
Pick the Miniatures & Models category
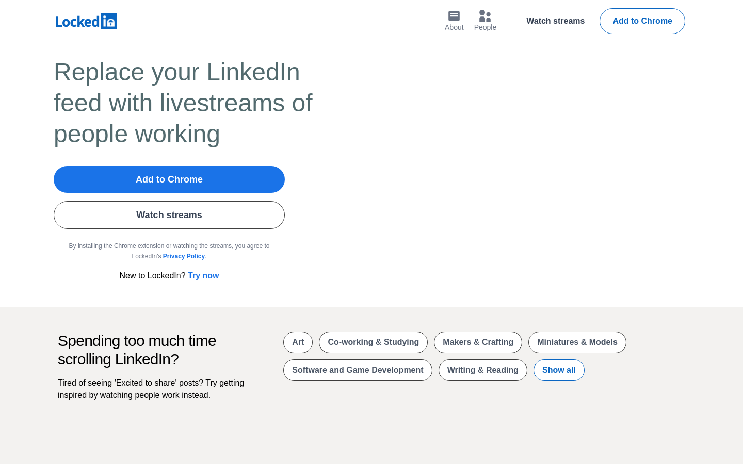[577, 342]
